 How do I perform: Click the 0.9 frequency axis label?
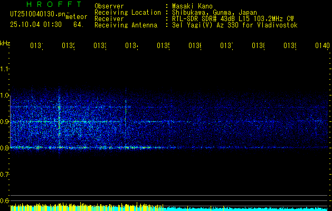click(4, 122)
